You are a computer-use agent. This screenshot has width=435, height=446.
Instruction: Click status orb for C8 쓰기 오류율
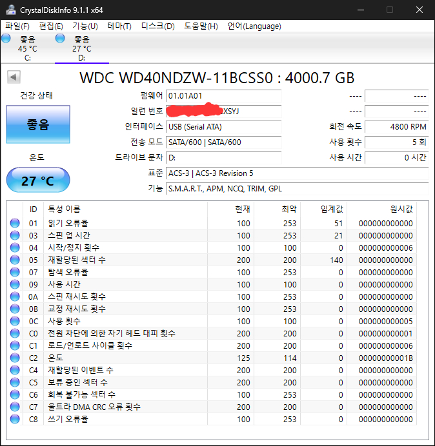(x=15, y=419)
